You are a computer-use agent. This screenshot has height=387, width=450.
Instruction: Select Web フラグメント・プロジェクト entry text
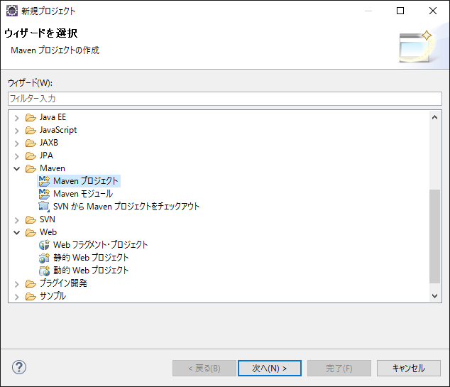pos(101,245)
